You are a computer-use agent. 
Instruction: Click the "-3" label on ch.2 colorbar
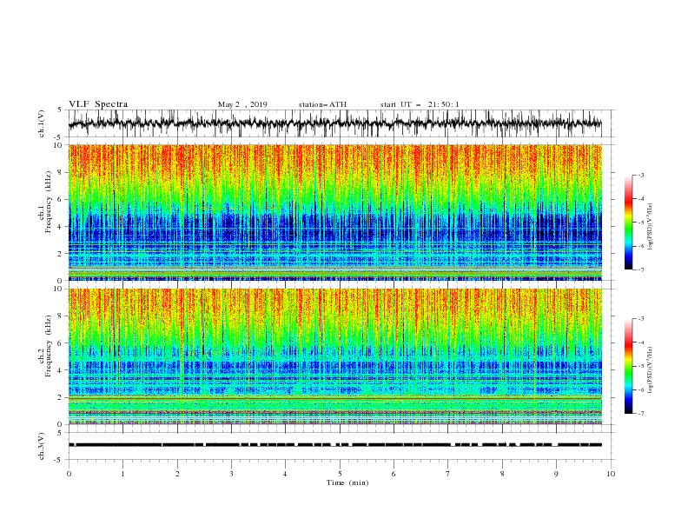640,319
